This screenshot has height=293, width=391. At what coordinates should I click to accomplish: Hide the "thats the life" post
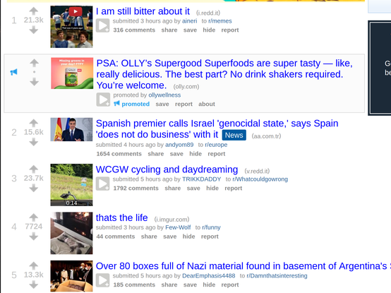tap(188, 237)
